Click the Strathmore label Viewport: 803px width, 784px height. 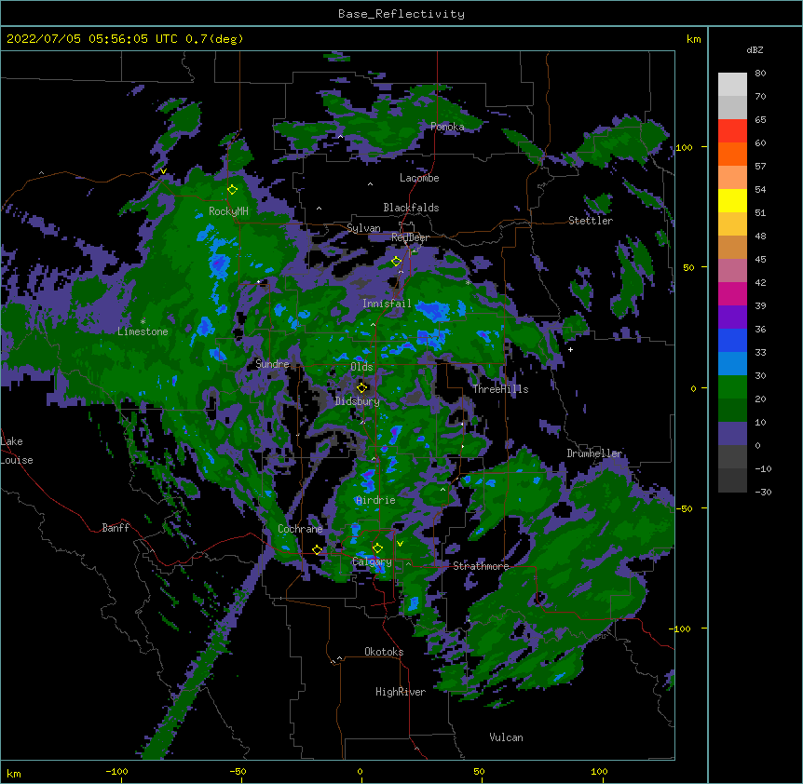[x=481, y=565]
